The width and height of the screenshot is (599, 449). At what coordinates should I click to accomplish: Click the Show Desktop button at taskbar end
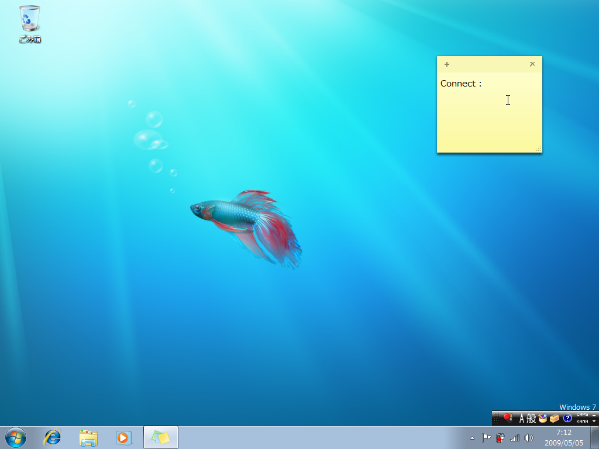[594, 437]
